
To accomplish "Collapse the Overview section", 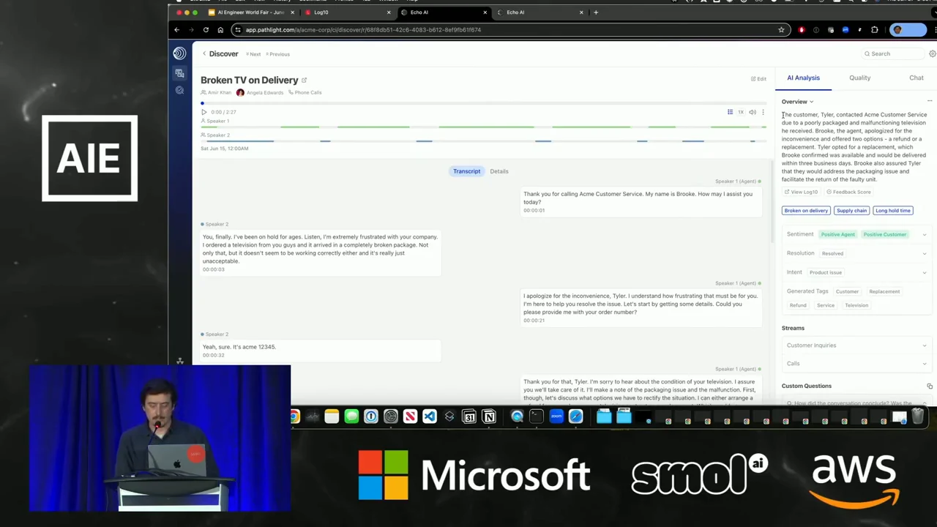I will tap(797, 102).
